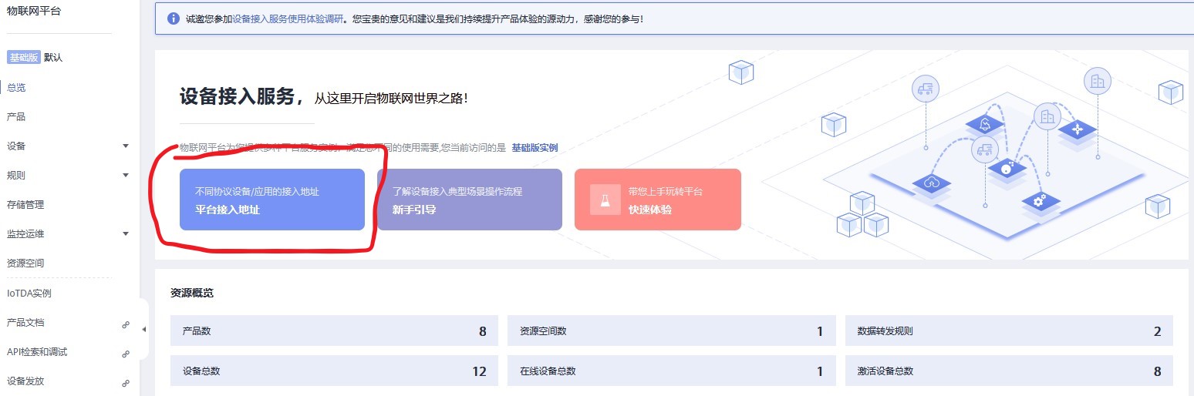The height and width of the screenshot is (396, 1194).
Task: Click 基础版实例 link
Action: tap(535, 147)
